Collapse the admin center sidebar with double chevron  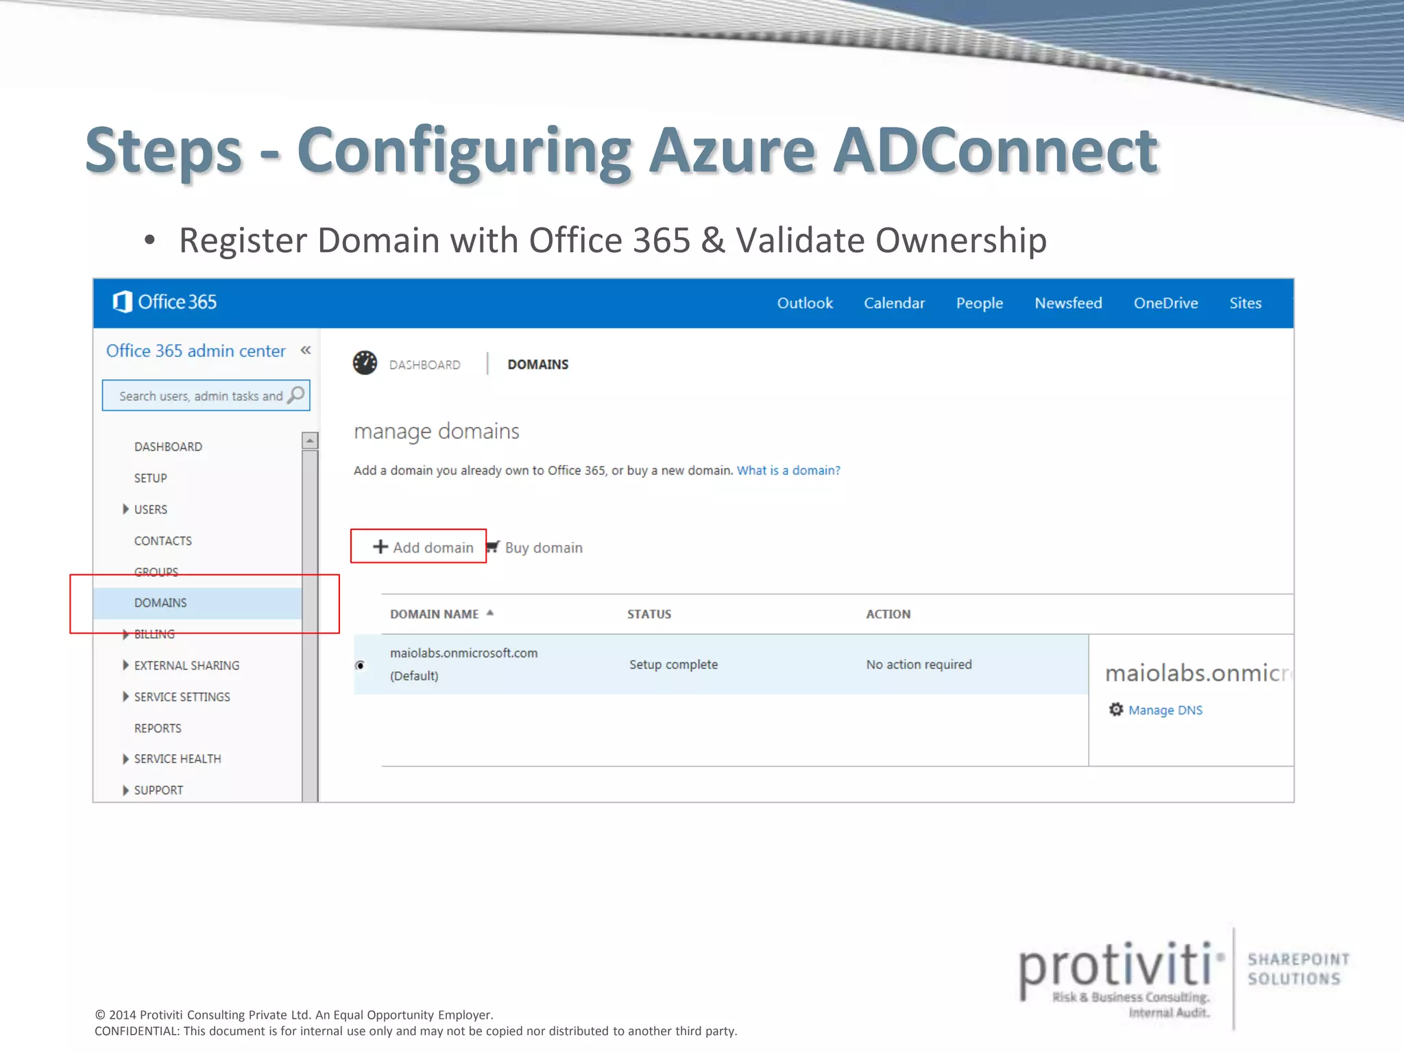point(306,350)
